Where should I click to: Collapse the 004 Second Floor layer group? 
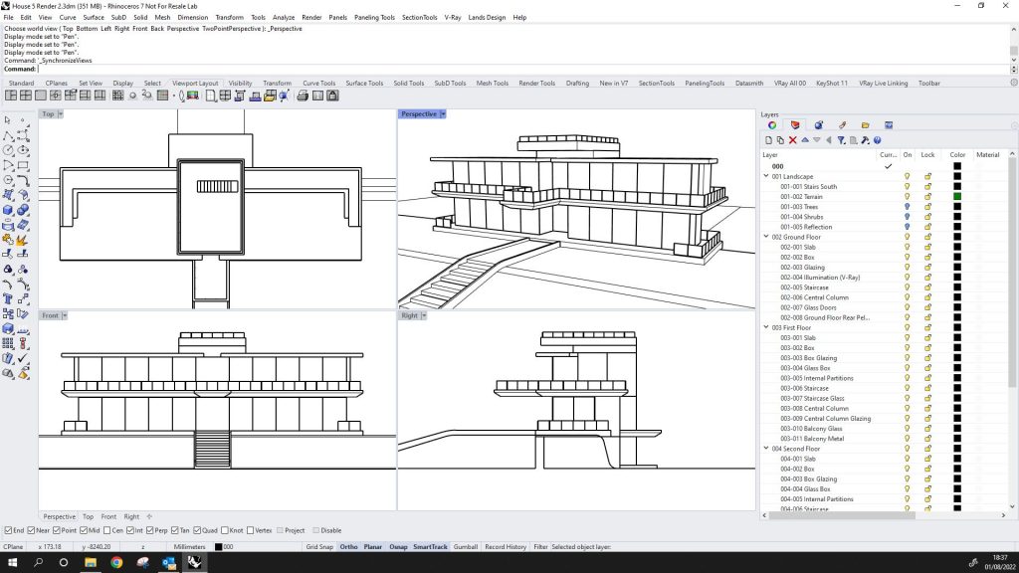(x=766, y=449)
